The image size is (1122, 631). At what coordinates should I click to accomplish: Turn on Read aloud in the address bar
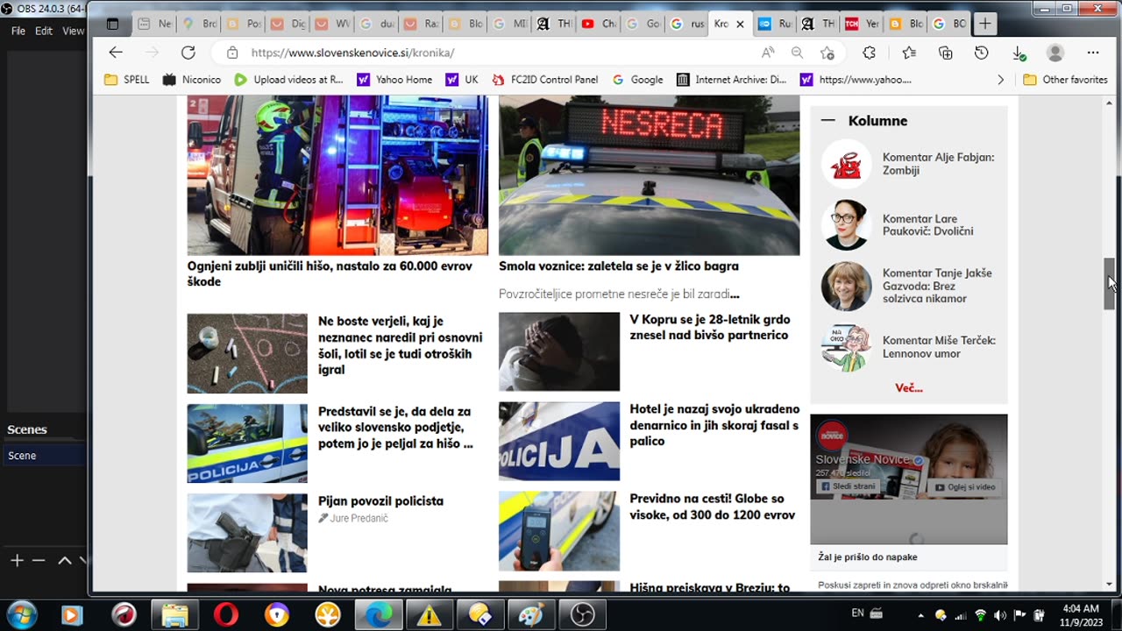[768, 53]
